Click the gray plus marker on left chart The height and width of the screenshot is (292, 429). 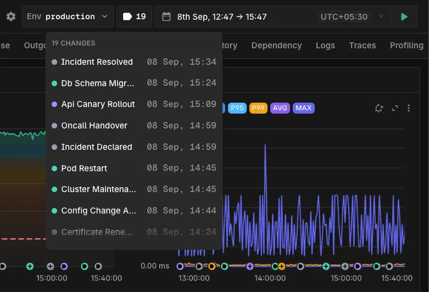(x=51, y=266)
